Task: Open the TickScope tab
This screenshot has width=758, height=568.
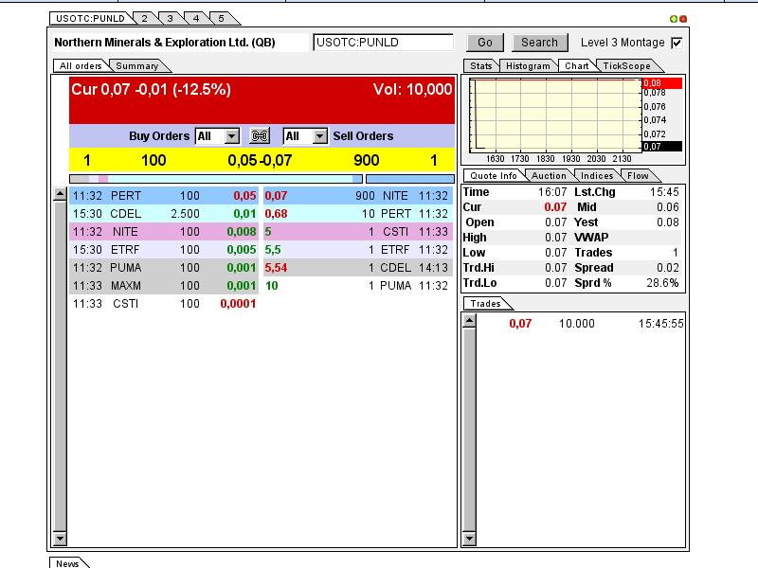Action: [626, 66]
